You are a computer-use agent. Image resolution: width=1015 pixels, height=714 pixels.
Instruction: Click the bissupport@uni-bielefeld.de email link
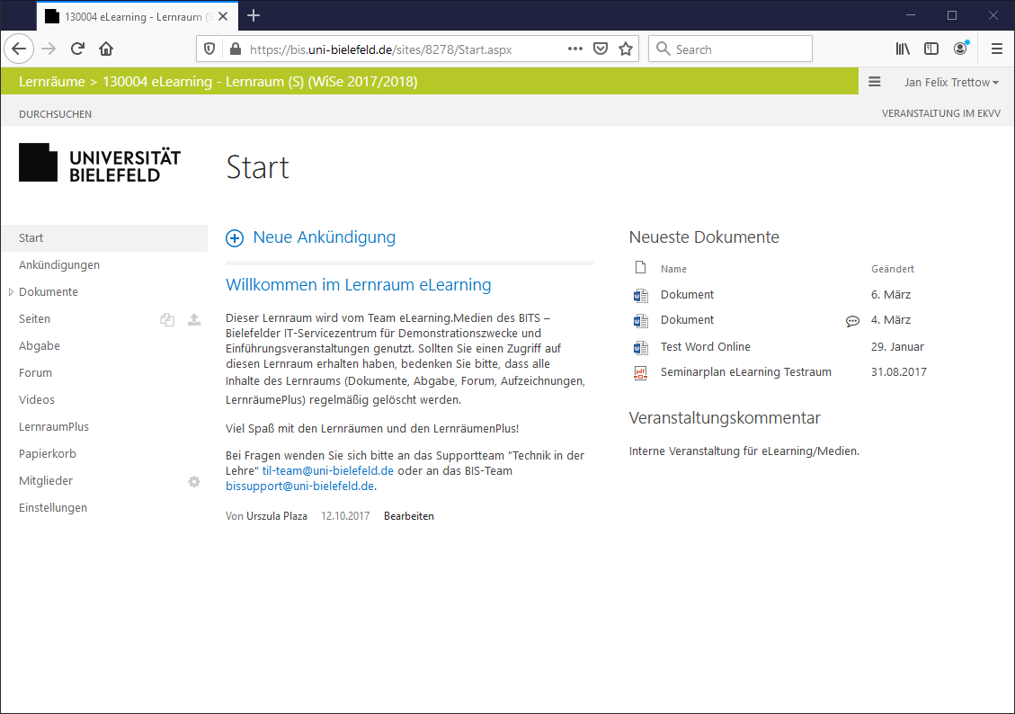point(299,486)
